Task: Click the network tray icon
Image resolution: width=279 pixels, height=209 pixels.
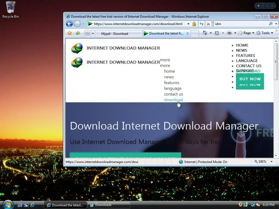Action: pos(253,205)
